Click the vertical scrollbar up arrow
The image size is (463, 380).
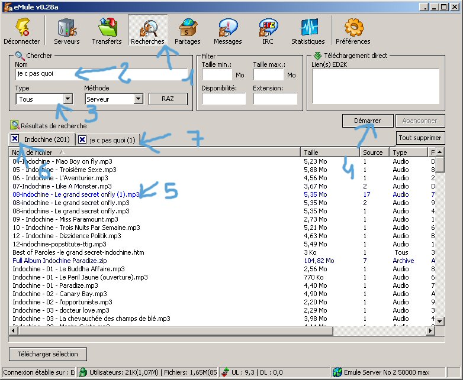point(440,152)
